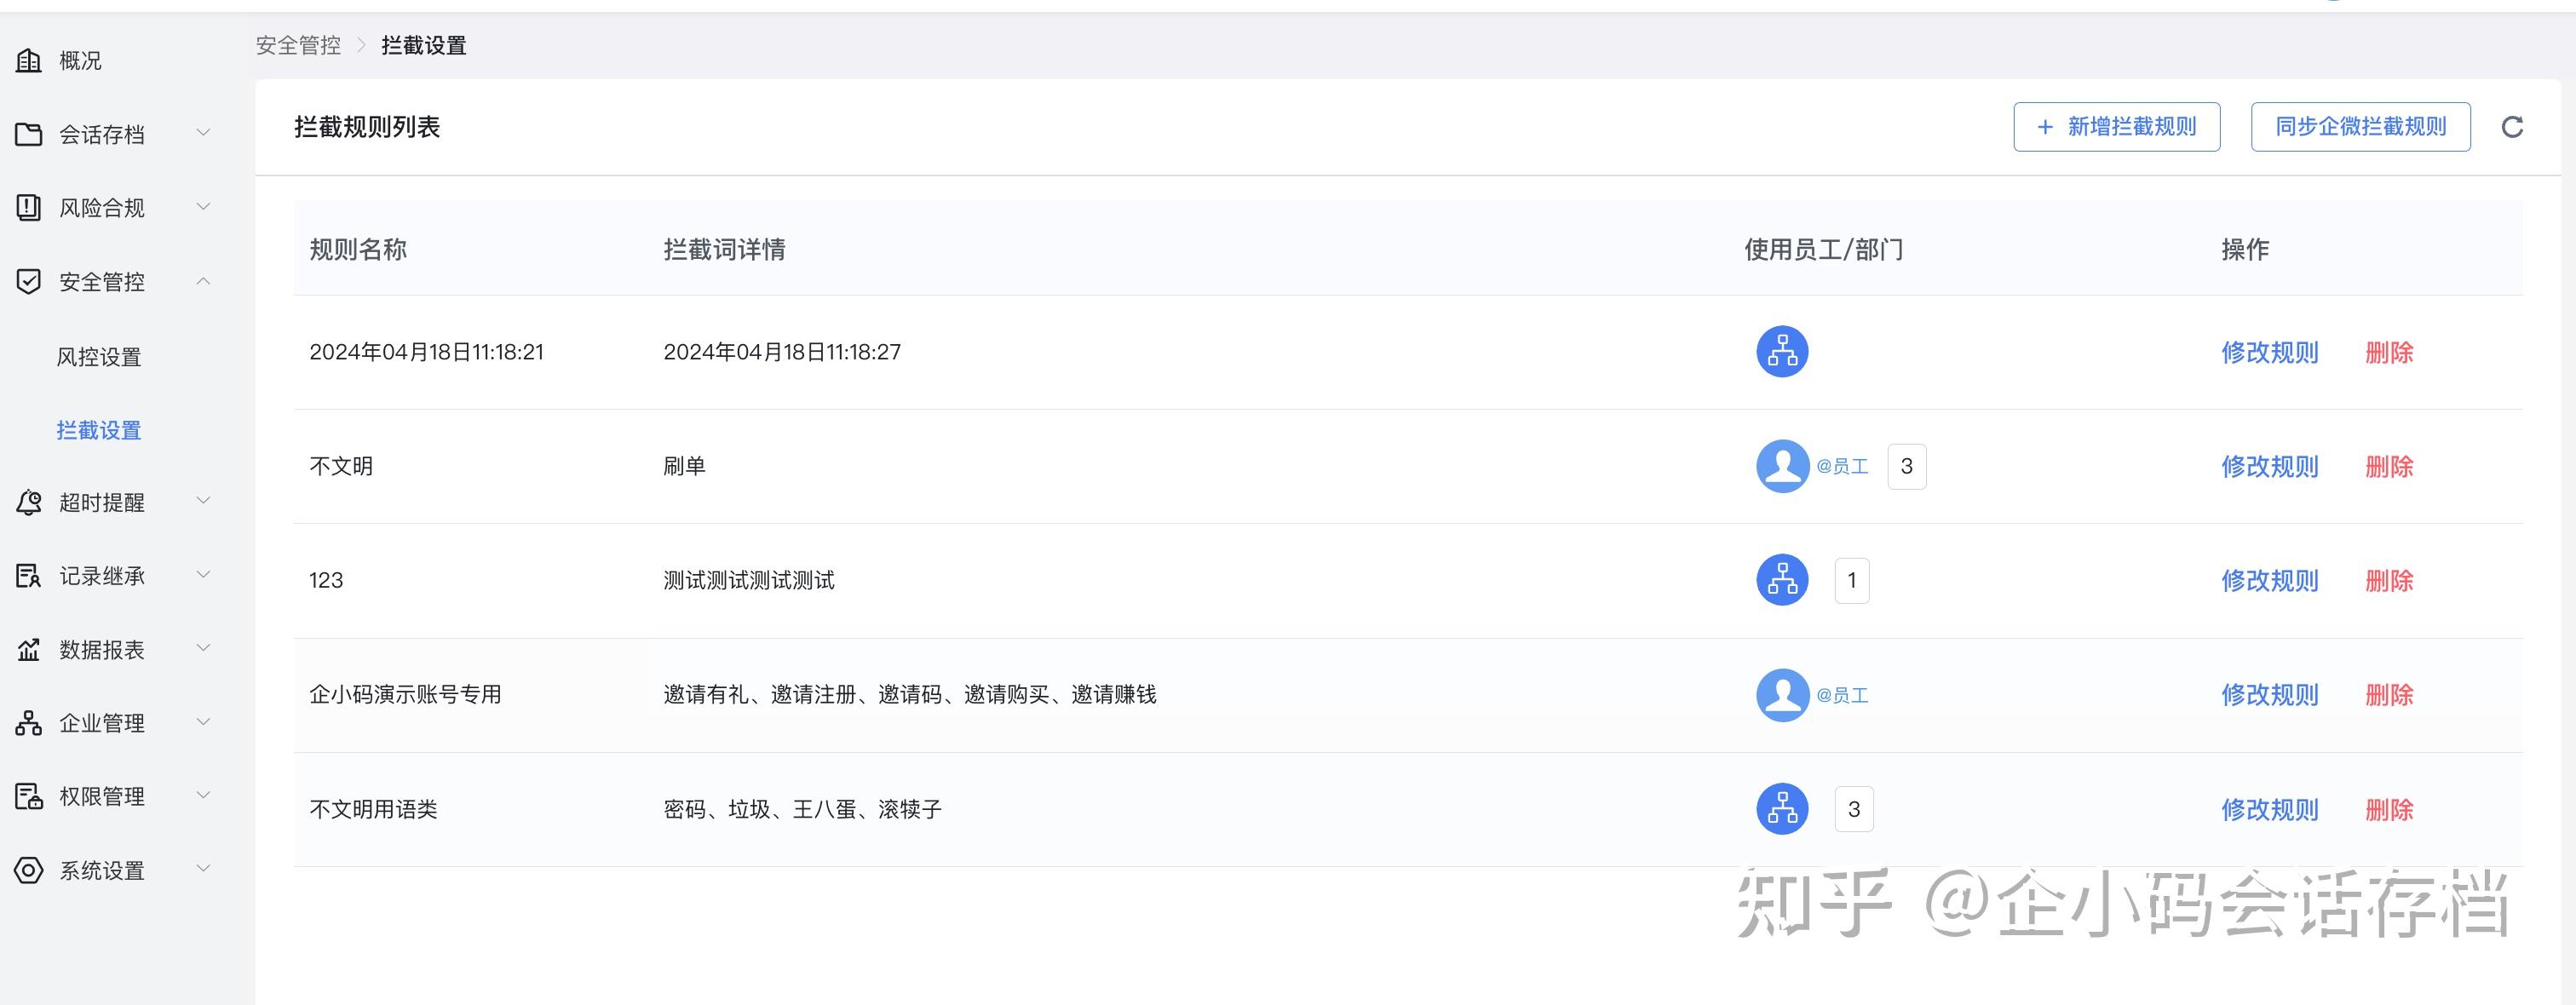Click the 概况 building icon in sidebar
This screenshot has height=1005, width=2576.
point(28,61)
